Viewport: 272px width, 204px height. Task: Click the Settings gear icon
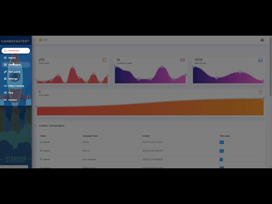6,79
